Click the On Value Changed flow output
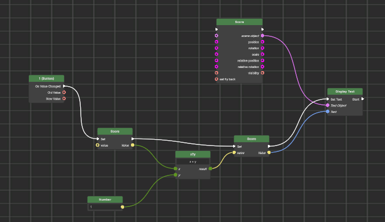 pyautogui.click(x=64, y=86)
